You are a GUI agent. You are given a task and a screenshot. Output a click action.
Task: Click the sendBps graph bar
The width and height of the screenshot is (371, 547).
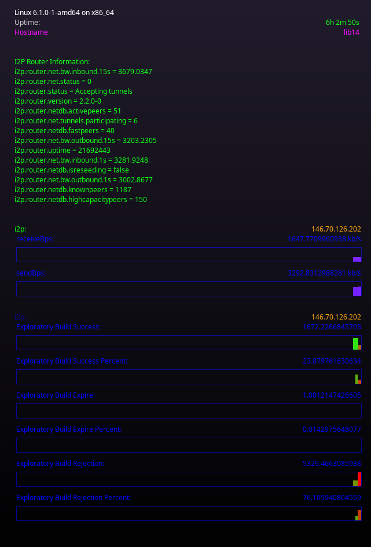(x=189, y=289)
